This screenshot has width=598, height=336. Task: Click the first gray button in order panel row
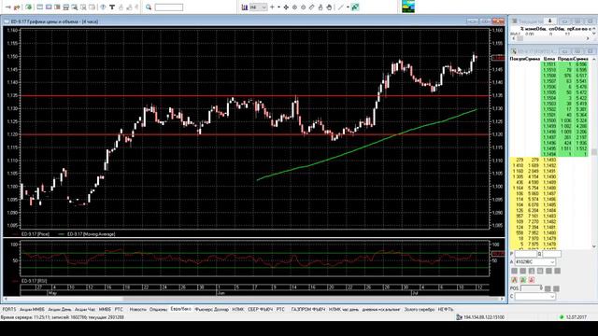pyautogui.click(x=515, y=271)
